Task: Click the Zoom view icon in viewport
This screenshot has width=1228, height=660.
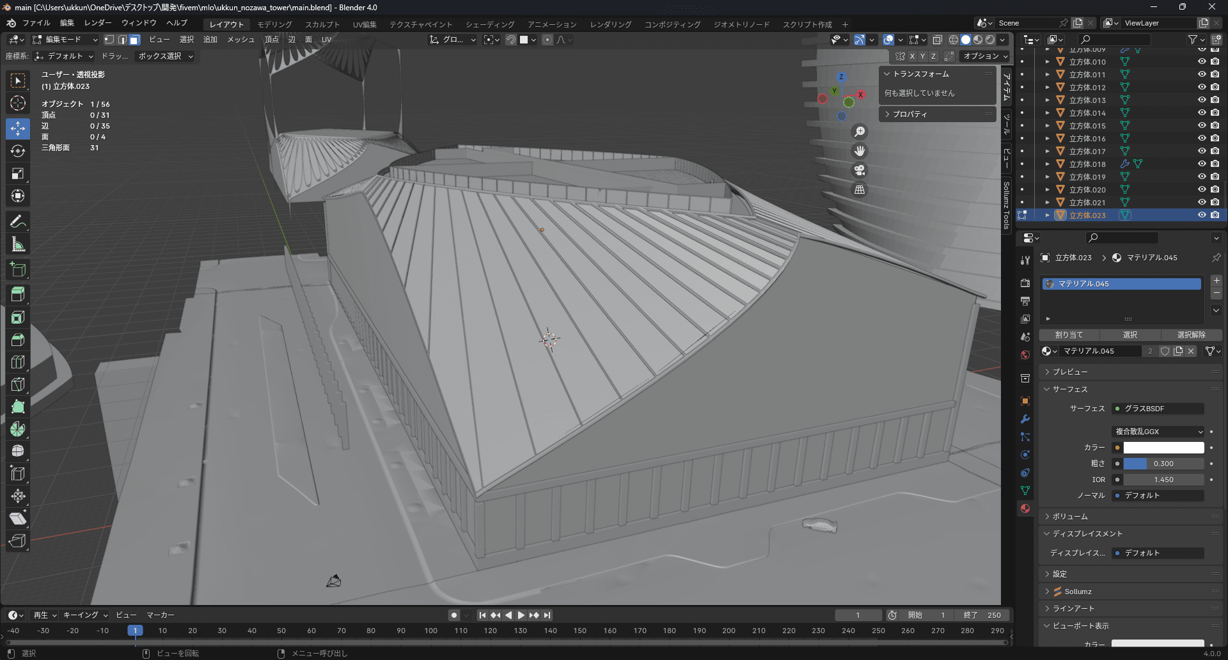Action: [x=860, y=132]
